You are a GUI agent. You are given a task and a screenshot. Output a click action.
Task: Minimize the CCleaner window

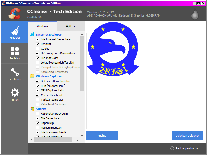tap(194, 3)
